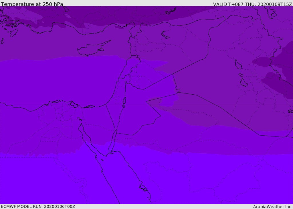Click the 'ArabiaWeather Inc' credit text
The height and width of the screenshot is (209, 293).
[x=272, y=207]
